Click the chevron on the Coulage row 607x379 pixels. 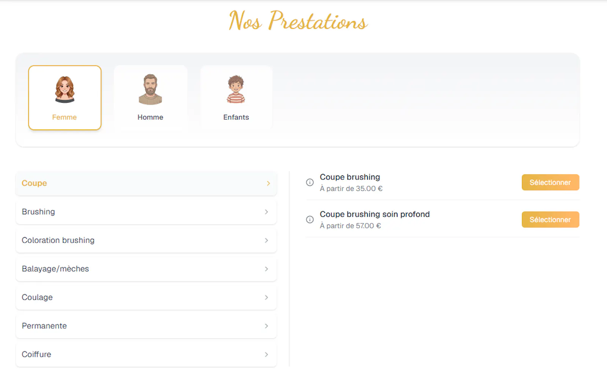pos(266,298)
